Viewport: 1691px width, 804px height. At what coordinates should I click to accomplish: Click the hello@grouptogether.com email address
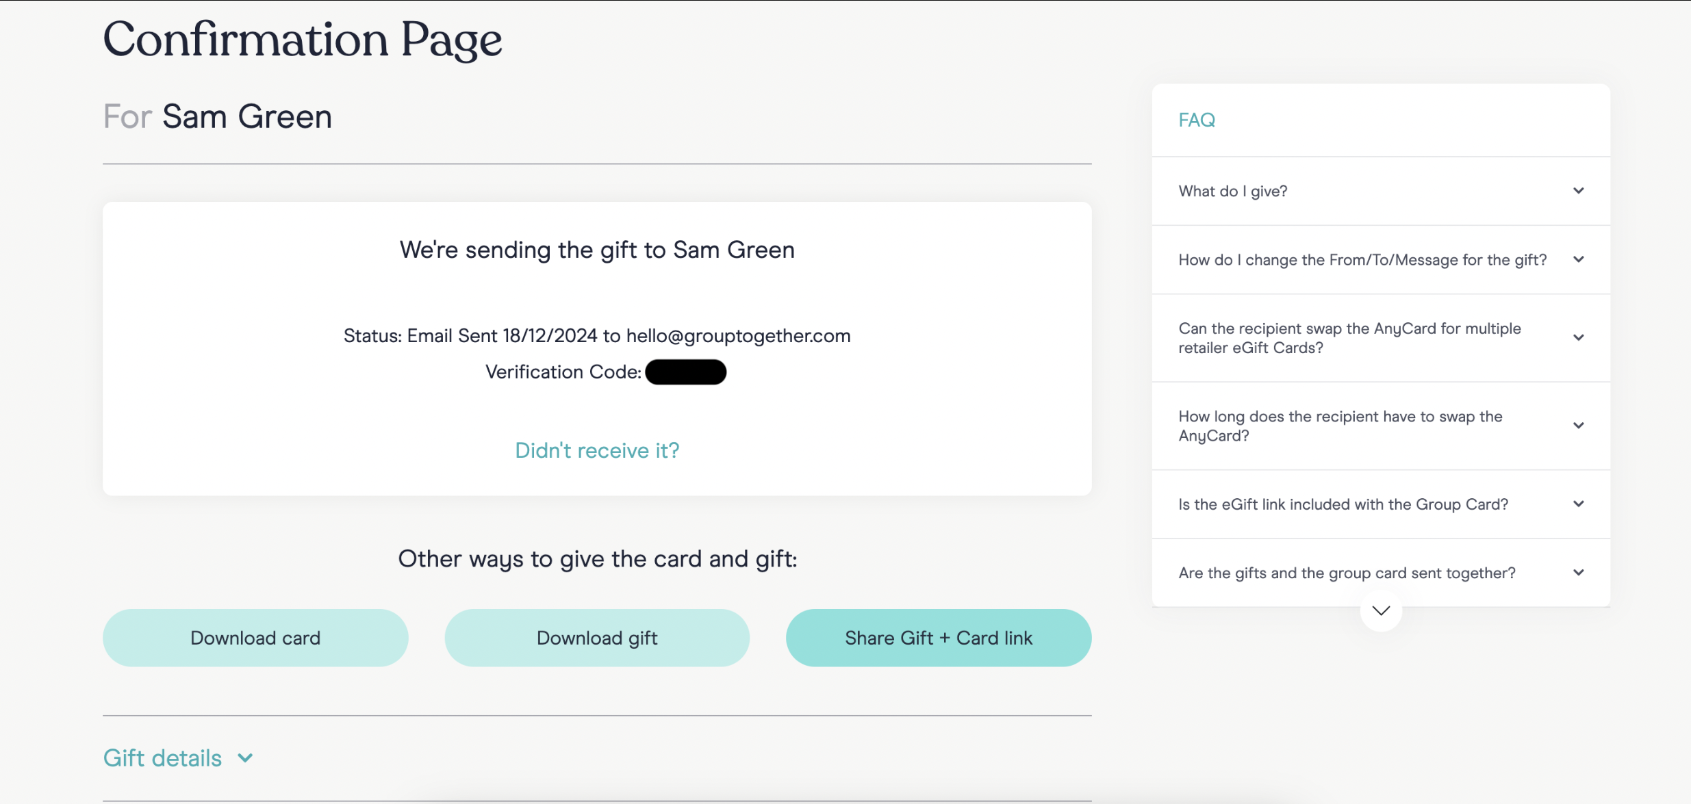[738, 336]
